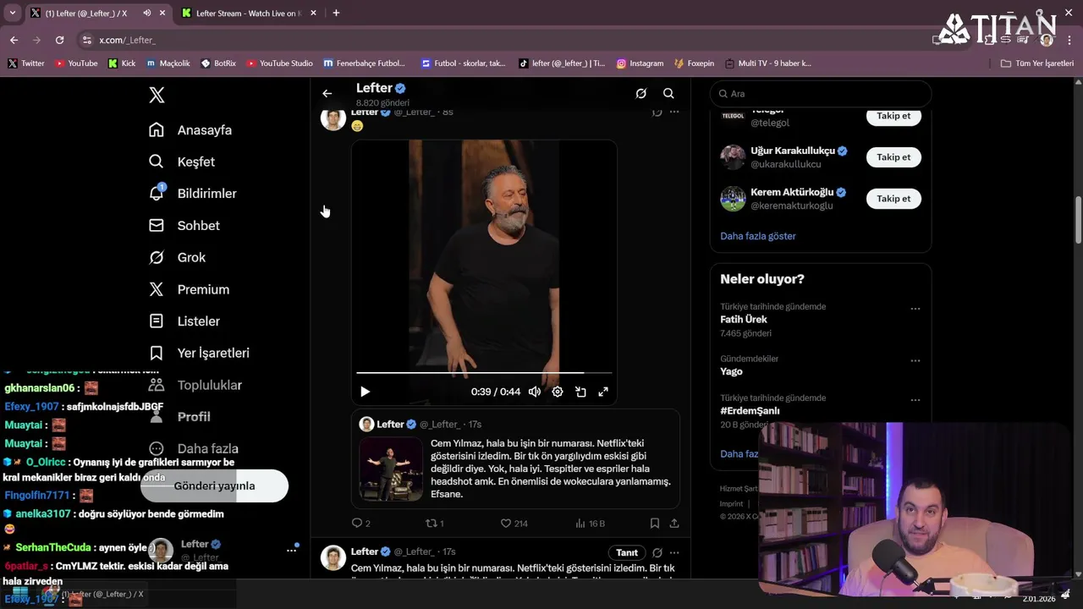Click Tanıt promote button
This screenshot has width=1083, height=609.
627,553
